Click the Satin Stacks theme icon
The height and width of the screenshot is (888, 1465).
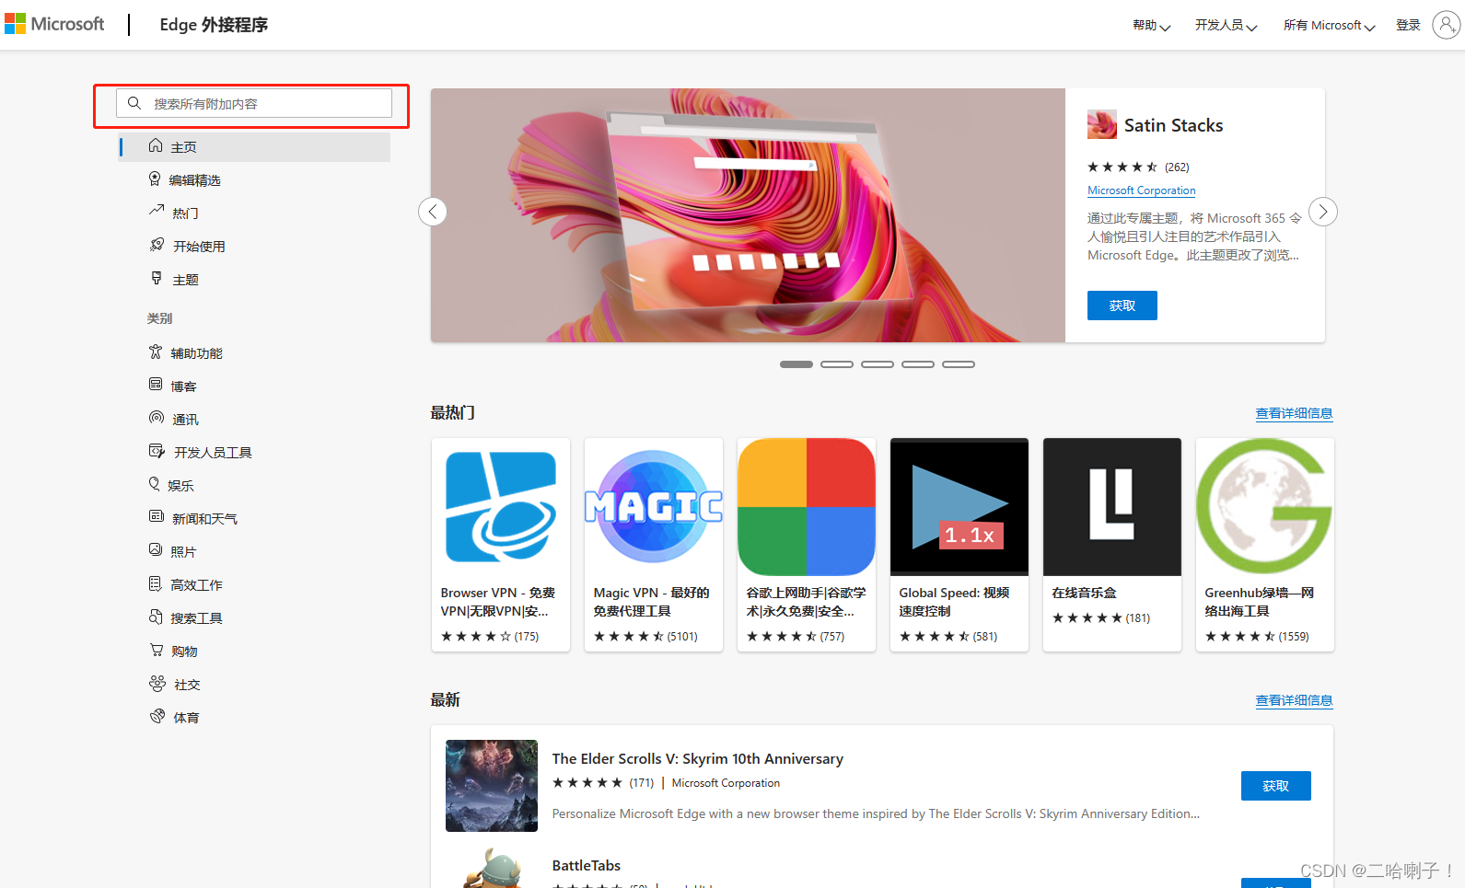pos(1102,124)
